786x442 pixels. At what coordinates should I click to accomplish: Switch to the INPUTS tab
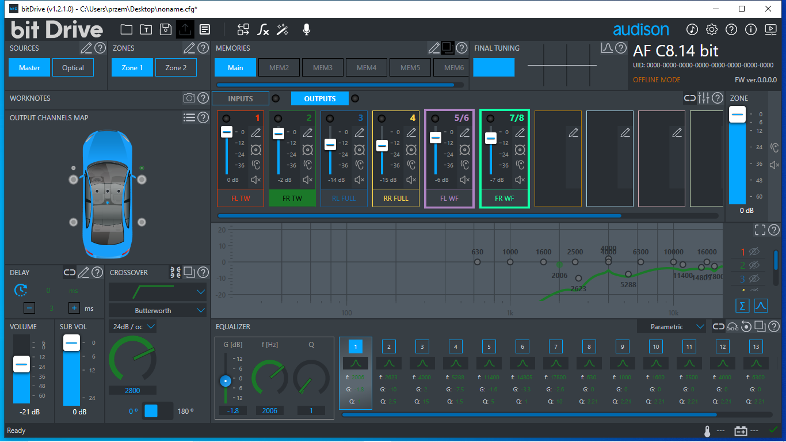241,98
